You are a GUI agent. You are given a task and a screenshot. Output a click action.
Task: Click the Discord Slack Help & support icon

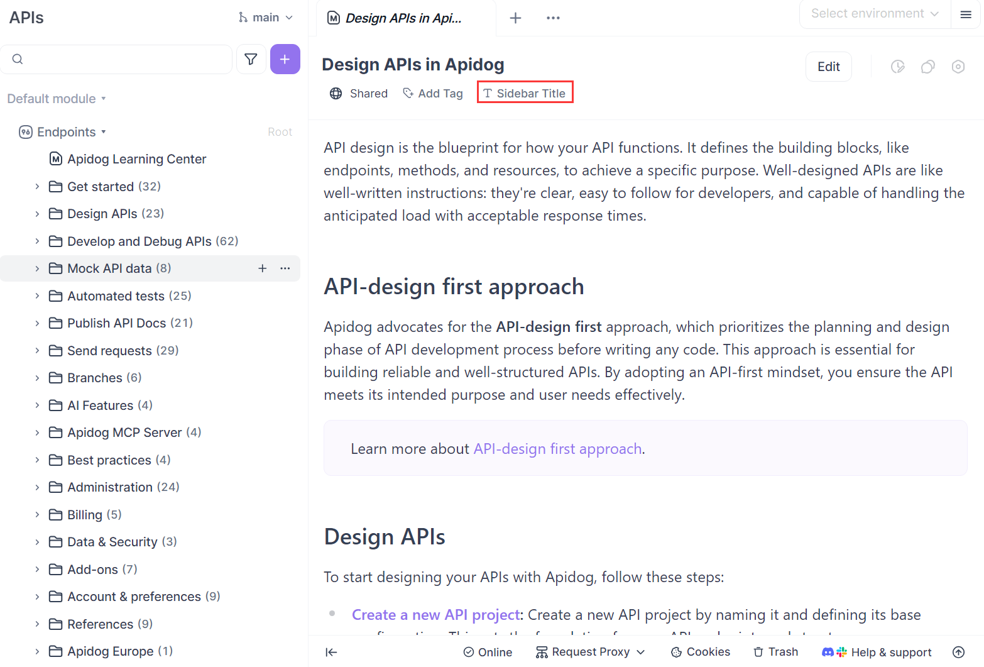coord(834,652)
